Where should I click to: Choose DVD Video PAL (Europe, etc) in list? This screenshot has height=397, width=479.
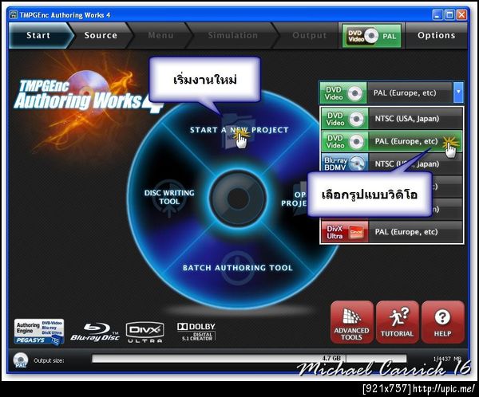[392, 142]
